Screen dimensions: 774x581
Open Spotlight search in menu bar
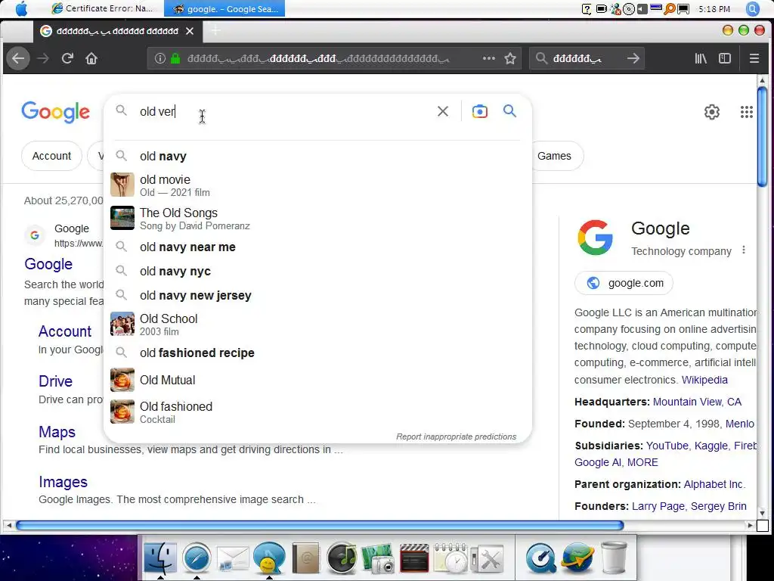point(752,9)
